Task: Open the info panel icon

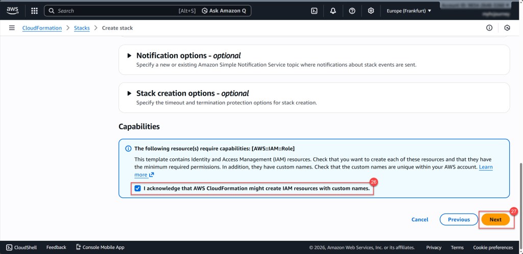Action: tap(489, 28)
